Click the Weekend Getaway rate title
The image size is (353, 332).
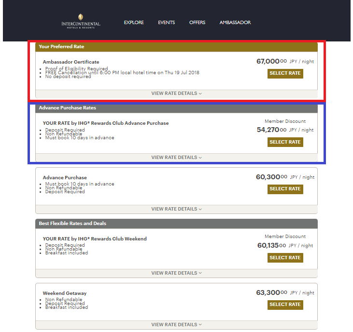(x=65, y=293)
